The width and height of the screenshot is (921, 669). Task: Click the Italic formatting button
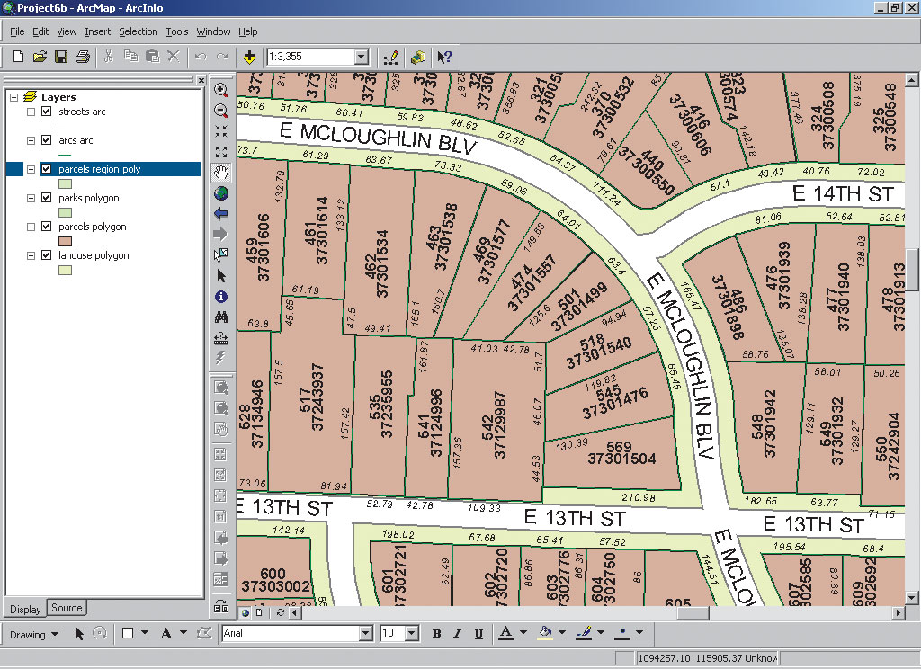tap(458, 634)
